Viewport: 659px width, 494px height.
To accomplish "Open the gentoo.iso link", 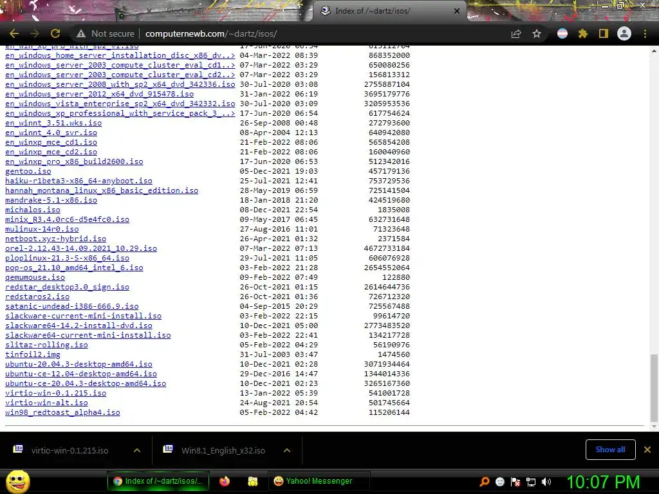I will pos(28,171).
